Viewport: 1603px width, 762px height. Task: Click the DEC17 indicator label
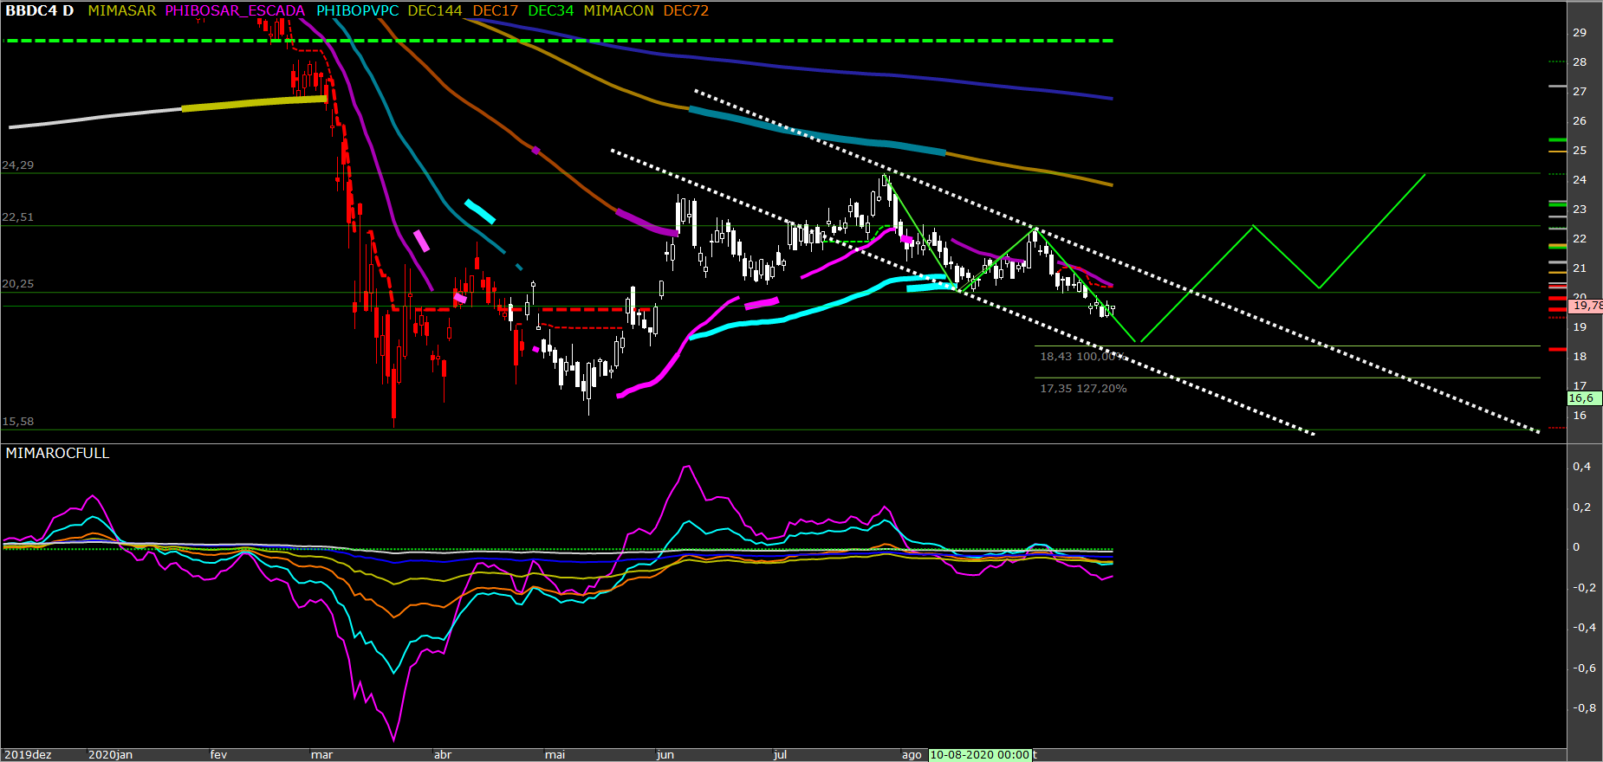coord(495,10)
